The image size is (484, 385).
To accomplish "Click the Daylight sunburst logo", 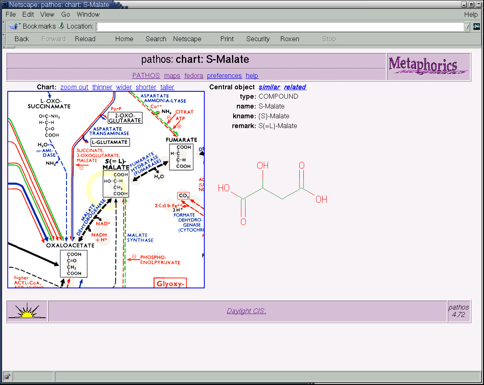I will pos(27,311).
